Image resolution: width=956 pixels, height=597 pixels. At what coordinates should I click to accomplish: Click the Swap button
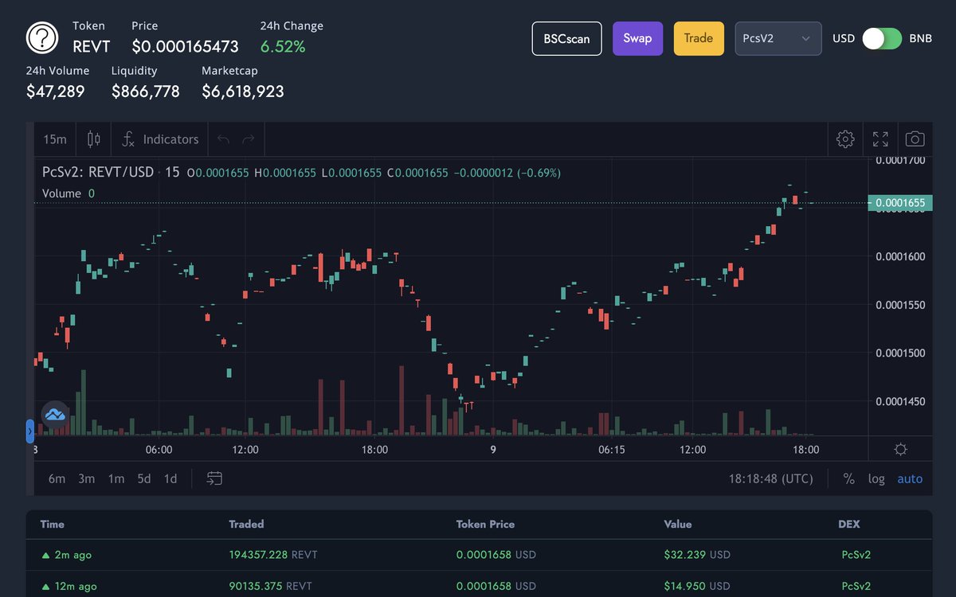coord(637,37)
